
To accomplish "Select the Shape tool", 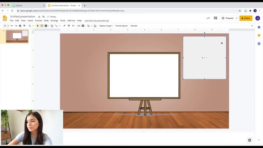I will click(x=52, y=26).
